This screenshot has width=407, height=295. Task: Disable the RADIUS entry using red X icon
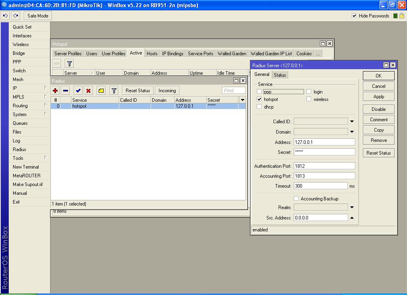click(89, 90)
